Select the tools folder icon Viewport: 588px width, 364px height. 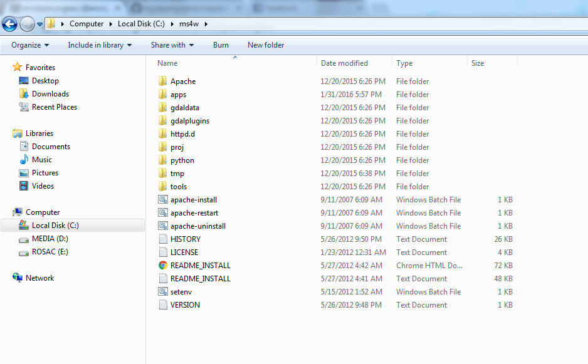point(163,186)
